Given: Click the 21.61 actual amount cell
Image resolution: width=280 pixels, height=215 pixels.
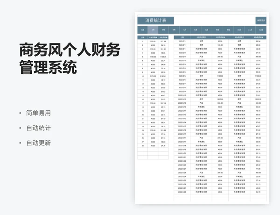Looking at the screenshot, I should [x=258, y=64].
